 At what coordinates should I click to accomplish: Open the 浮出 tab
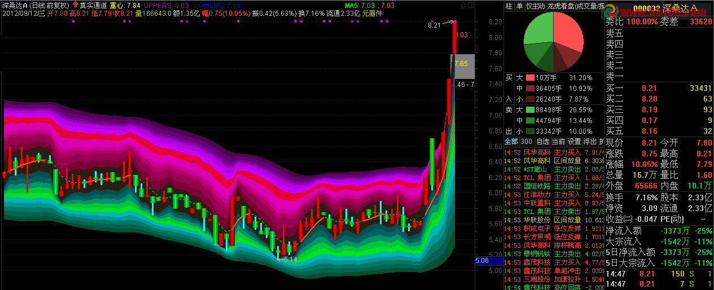pyautogui.click(x=590, y=141)
